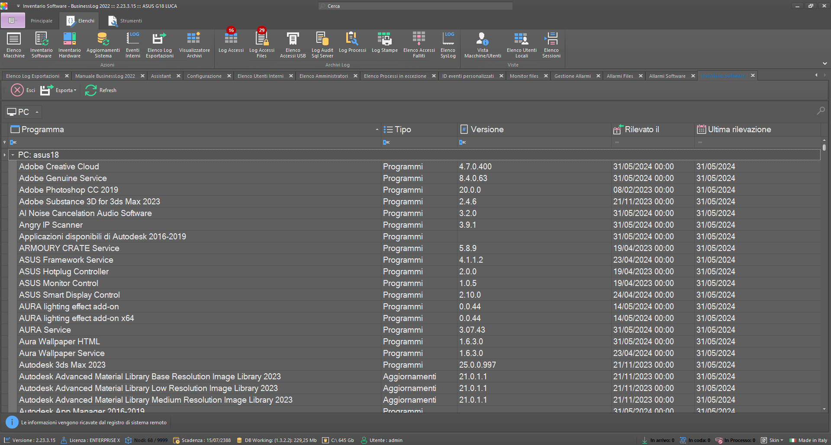
Task: Open Inventario Software ribbon icon
Action: (x=42, y=45)
